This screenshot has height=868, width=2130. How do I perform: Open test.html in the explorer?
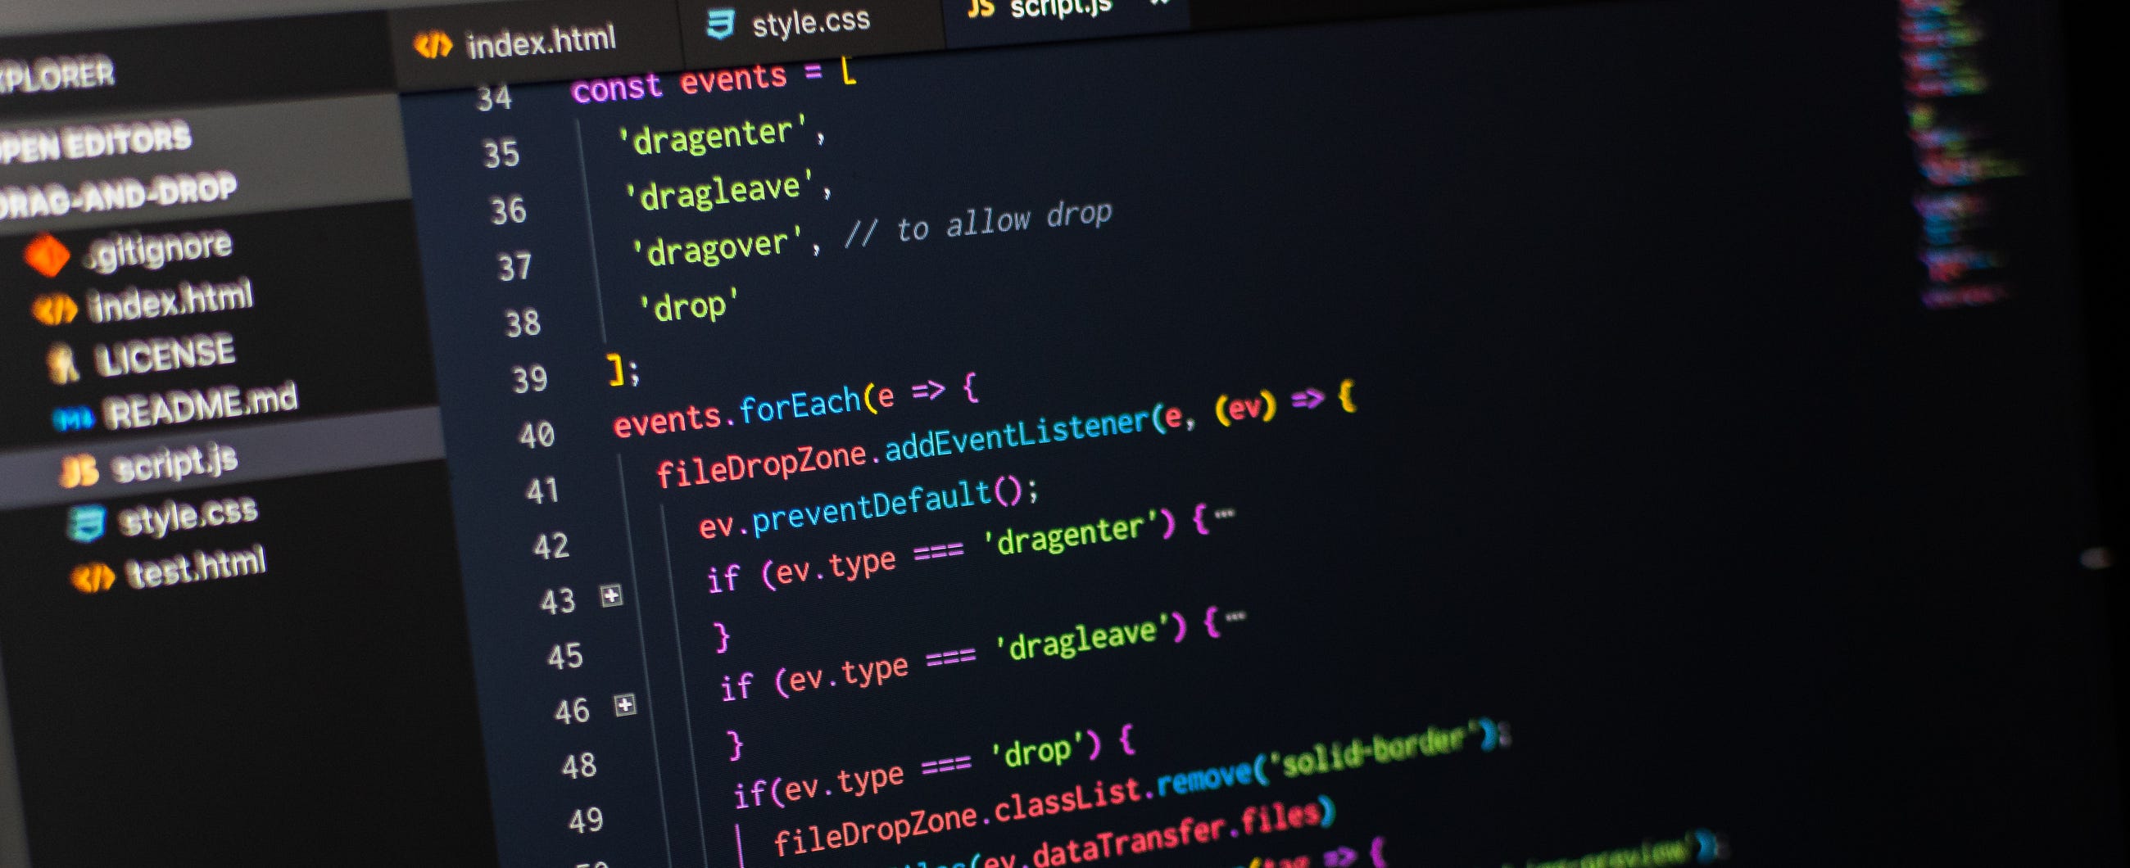tap(196, 569)
